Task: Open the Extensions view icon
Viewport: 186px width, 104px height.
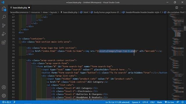Action: pyautogui.click(x=4, y=42)
